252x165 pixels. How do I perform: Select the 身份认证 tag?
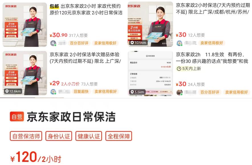pyautogui.click(x=59, y=136)
